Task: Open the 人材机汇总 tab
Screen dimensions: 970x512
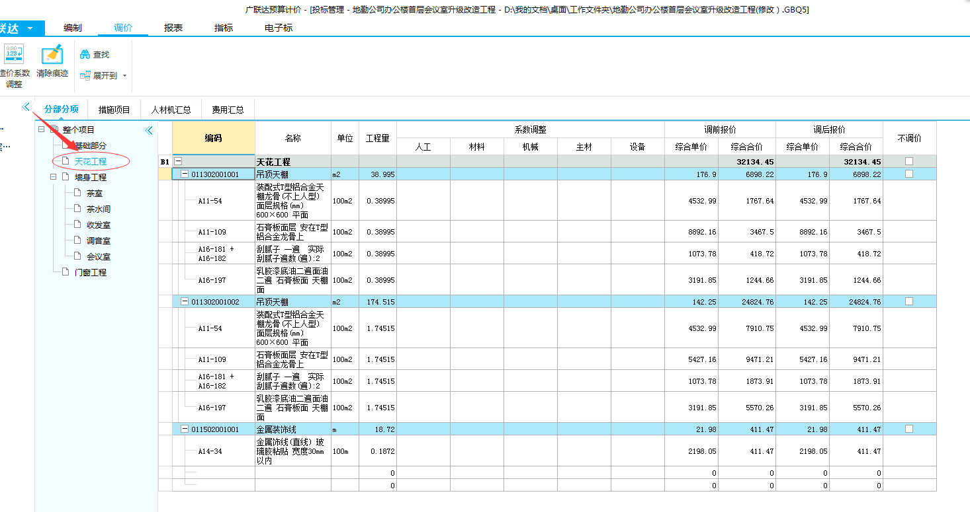Action: point(171,110)
